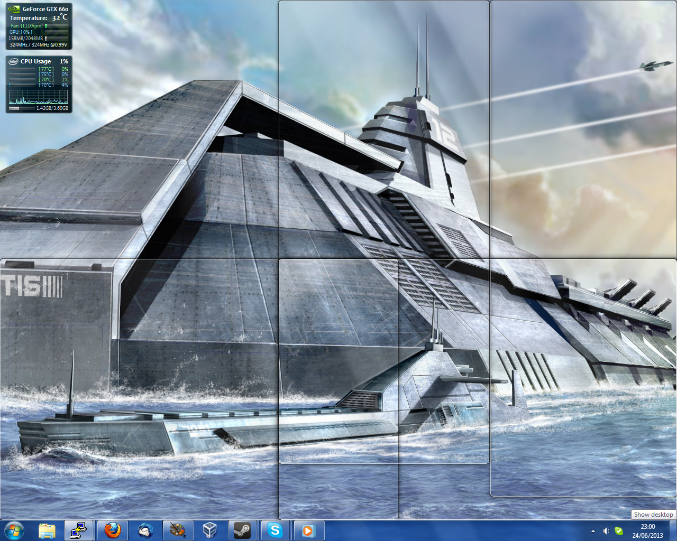This screenshot has height=541, width=677.
Task: Open Steam from the taskbar
Action: tap(242, 530)
